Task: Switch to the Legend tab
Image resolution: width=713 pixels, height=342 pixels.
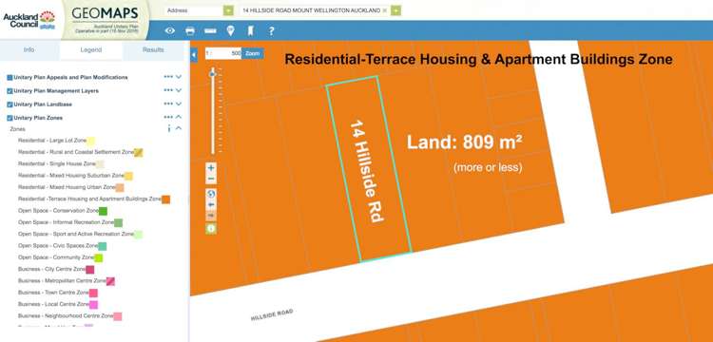Action: [91, 50]
